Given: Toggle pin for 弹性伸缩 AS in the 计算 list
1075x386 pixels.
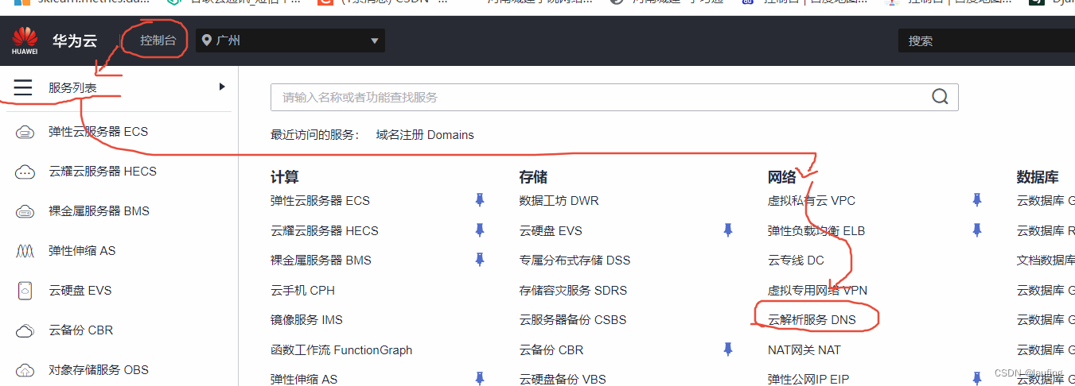Looking at the screenshot, I should 480,378.
